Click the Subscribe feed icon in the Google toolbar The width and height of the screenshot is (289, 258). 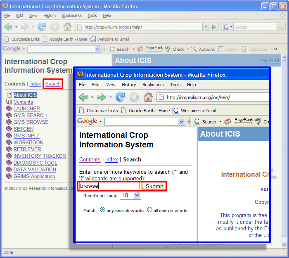pos(244,49)
